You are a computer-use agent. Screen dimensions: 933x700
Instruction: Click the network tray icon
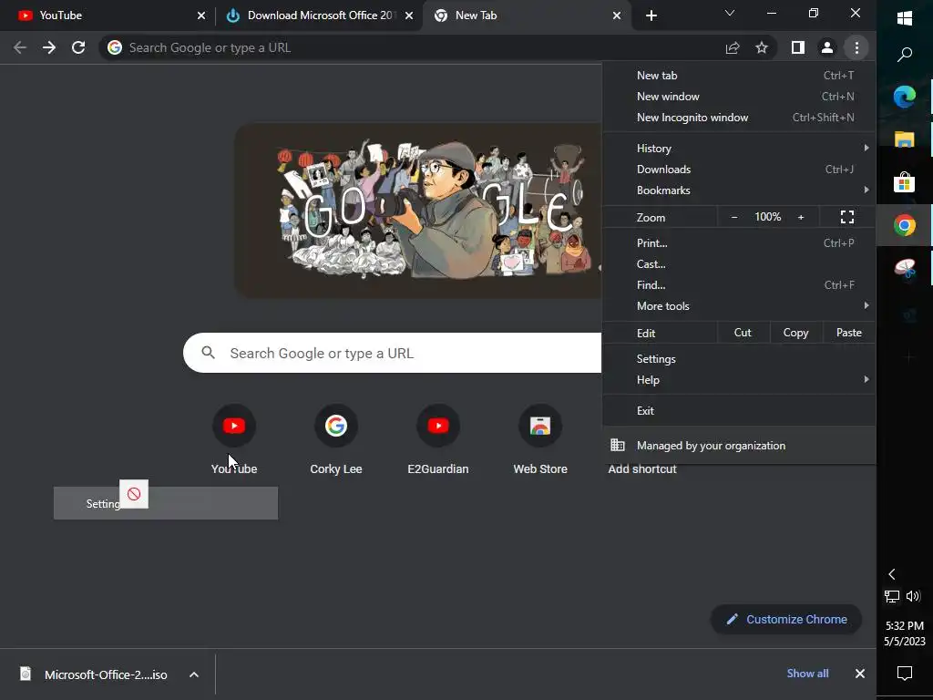click(x=892, y=596)
